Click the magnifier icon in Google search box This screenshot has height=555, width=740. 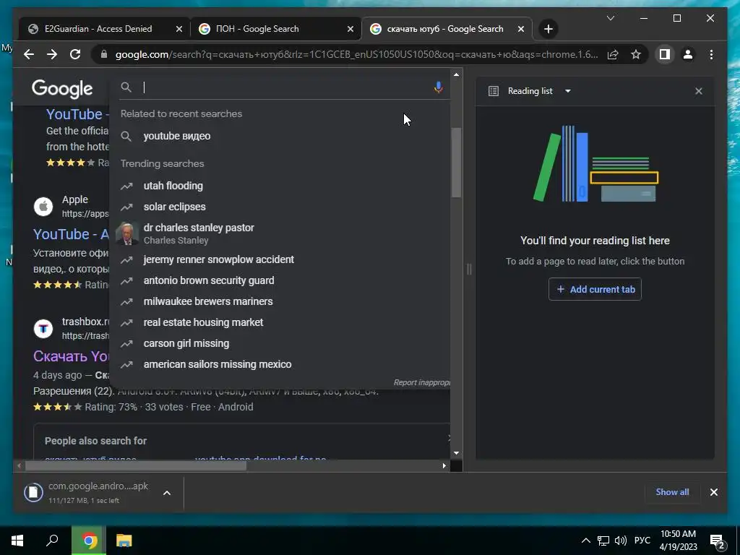(x=126, y=87)
